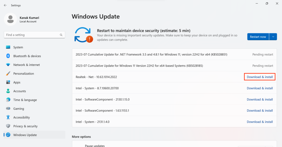
Task: Open the Accounts person icon
Action: [x=8, y=91]
